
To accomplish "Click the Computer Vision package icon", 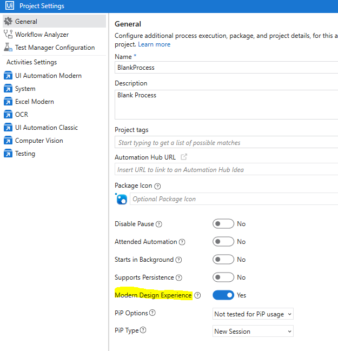I will click(x=8, y=141).
